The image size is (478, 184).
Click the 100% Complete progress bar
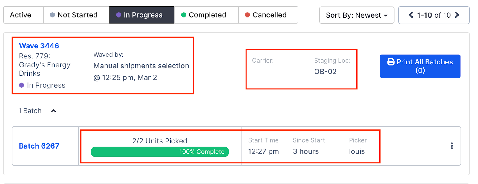(160, 151)
